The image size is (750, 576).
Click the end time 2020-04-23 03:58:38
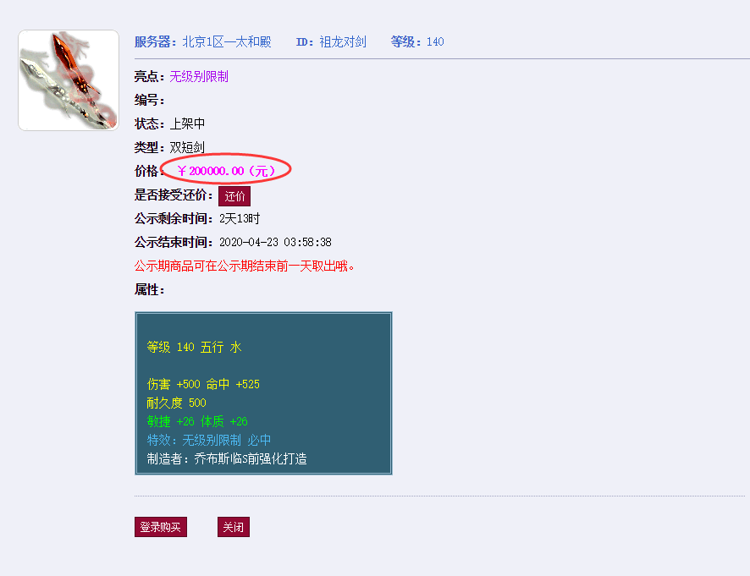click(275, 243)
